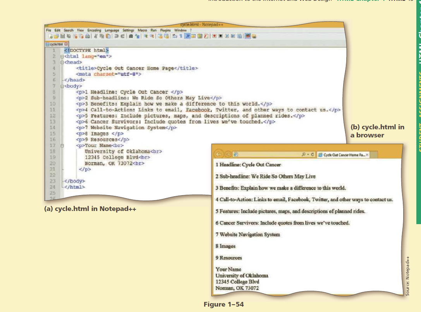Click the Copy toolbar icon in Notepad++
This screenshot has width=421, height=312.
(x=102, y=36)
